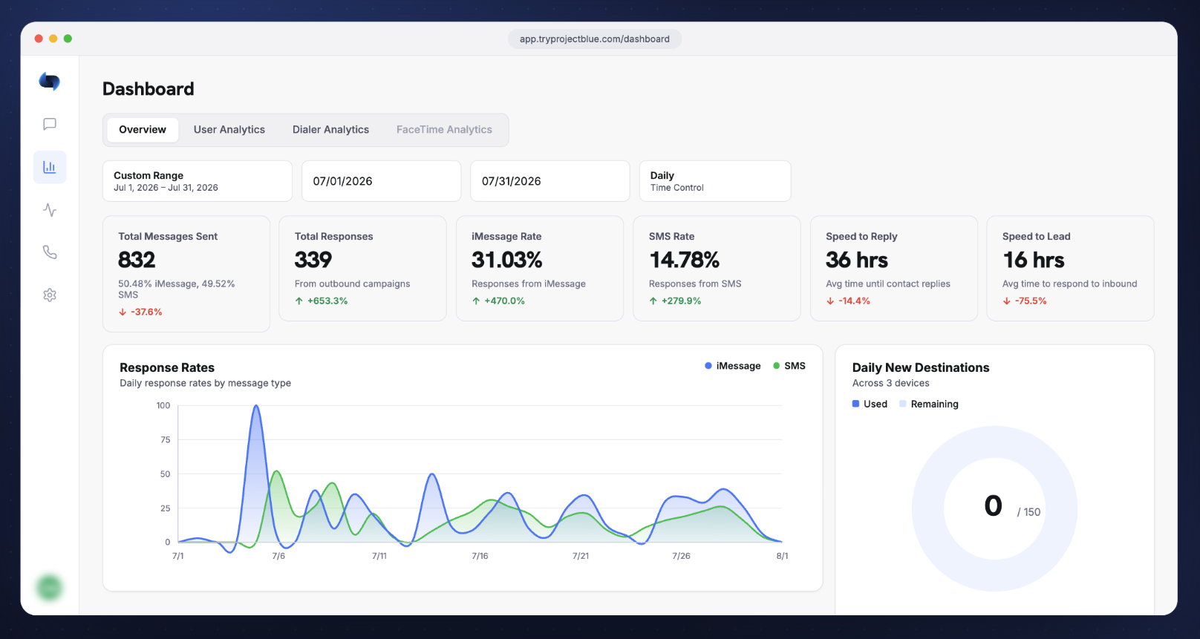This screenshot has height=639, width=1200.
Task: Click the Total Messages Sent value 832
Action: pos(137,260)
